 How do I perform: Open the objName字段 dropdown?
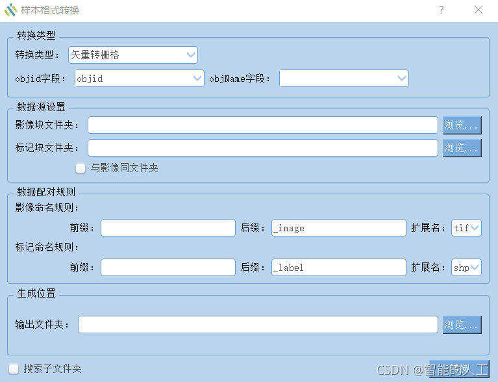click(344, 79)
